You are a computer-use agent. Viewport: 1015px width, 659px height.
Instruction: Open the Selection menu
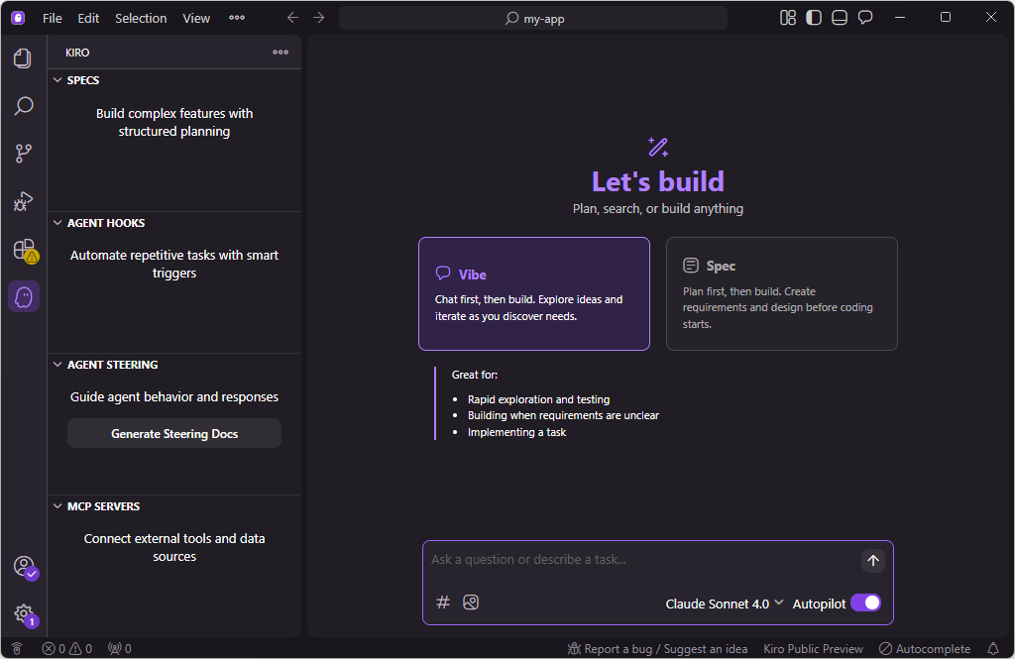[x=141, y=18]
